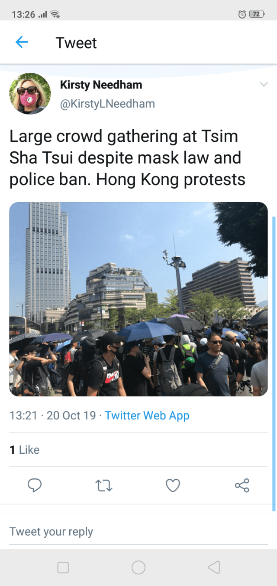This screenshot has width=277, height=586.
Task: Open the @KirstyLNeedham handle
Action: click(107, 104)
